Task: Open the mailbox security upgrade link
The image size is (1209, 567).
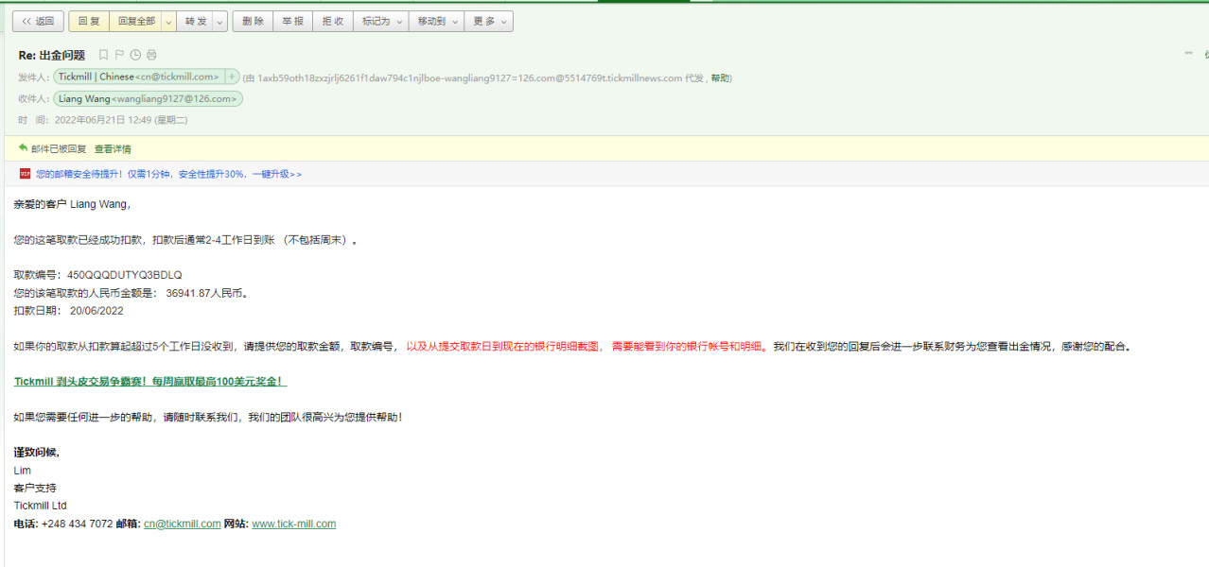Action: click(169, 174)
